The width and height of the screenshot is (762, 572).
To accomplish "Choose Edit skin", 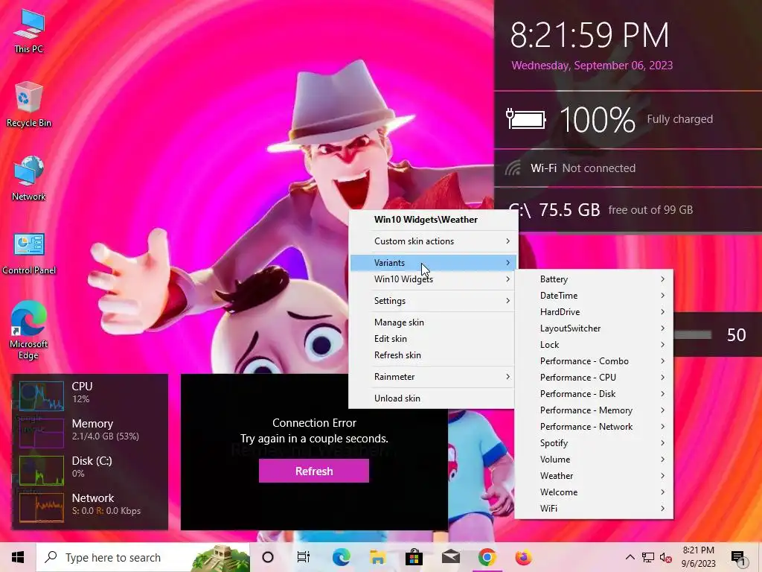I will [432, 339].
